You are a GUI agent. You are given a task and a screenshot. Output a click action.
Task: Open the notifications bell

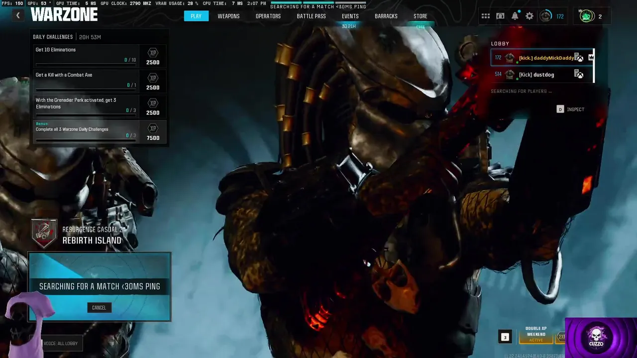coord(515,16)
